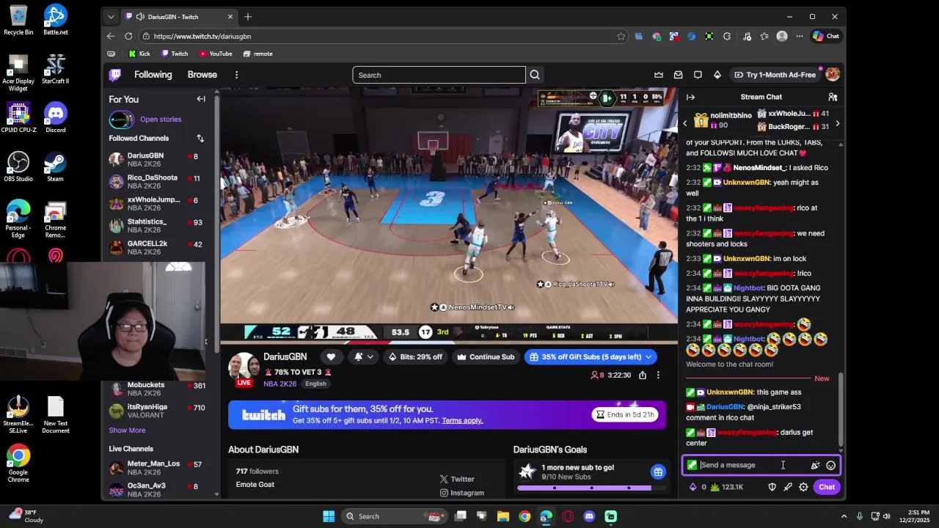Open Google Chrome from the taskbar
The width and height of the screenshot is (939, 528).
525,516
